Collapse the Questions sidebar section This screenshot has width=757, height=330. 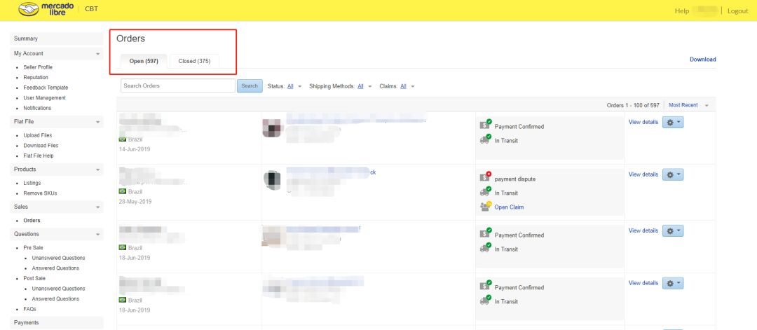tap(98, 235)
